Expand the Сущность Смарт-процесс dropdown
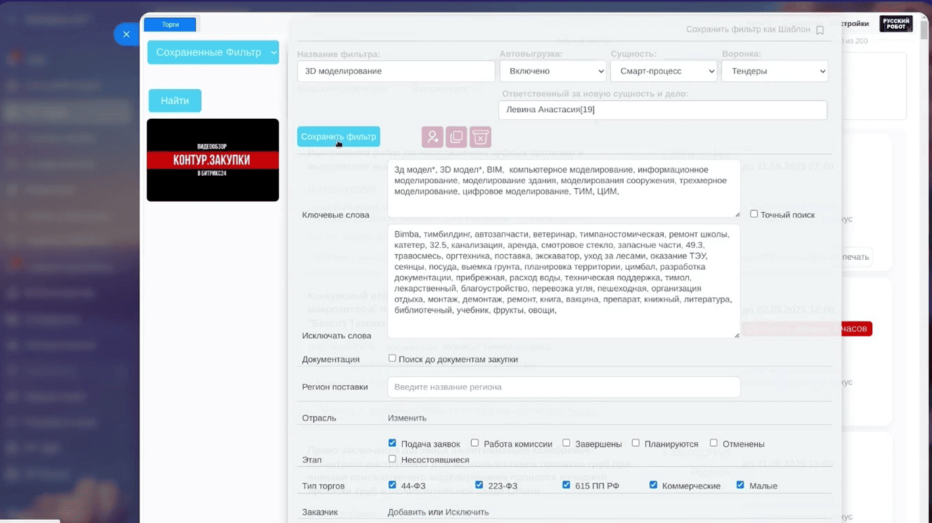Screen dimensions: 932x523 [663, 71]
